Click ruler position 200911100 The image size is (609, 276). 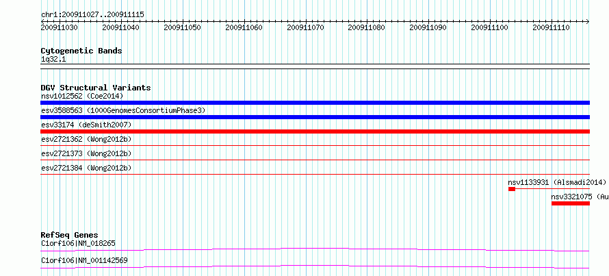[x=489, y=27]
